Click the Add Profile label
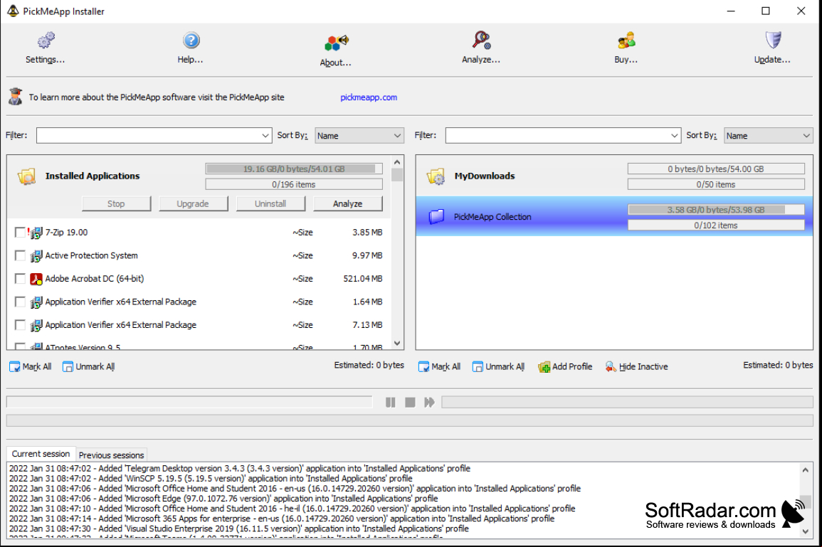 tap(572, 367)
